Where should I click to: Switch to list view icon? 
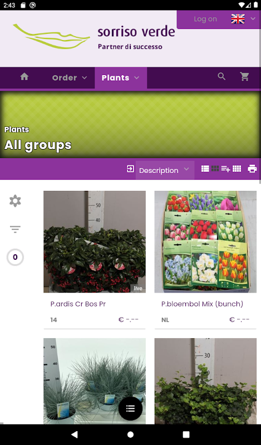point(205,169)
